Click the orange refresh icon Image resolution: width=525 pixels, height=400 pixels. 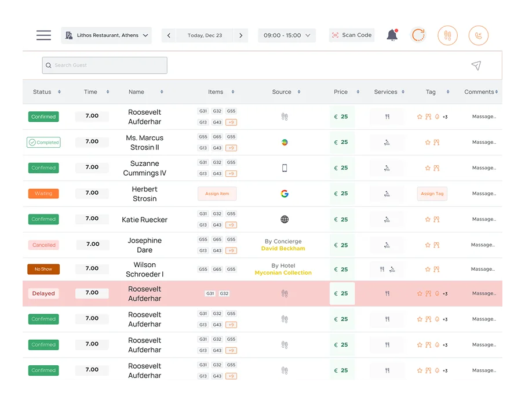(x=418, y=35)
